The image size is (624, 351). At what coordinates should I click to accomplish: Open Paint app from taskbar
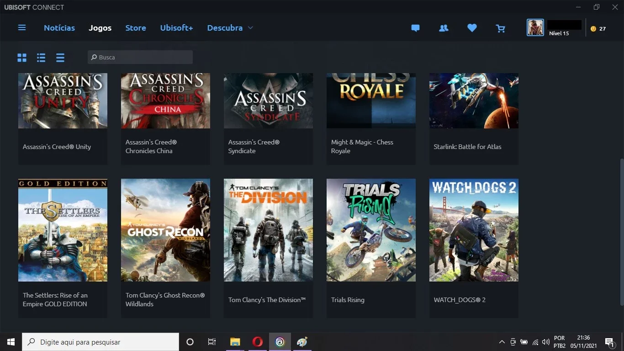[x=302, y=342]
